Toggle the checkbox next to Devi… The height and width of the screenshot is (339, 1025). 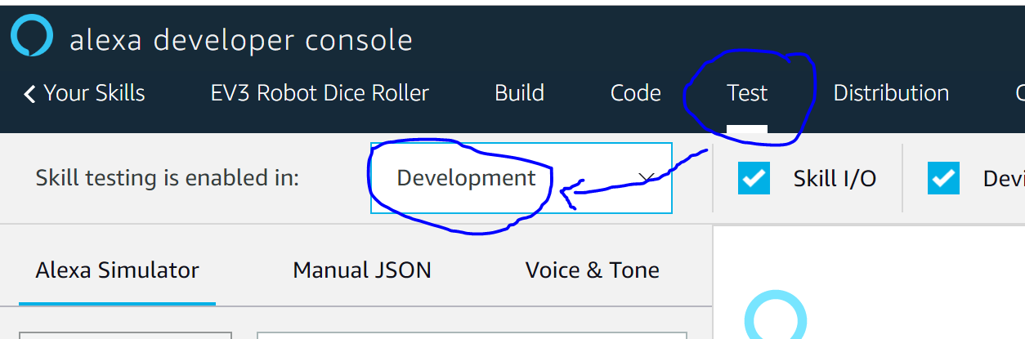coord(943,178)
